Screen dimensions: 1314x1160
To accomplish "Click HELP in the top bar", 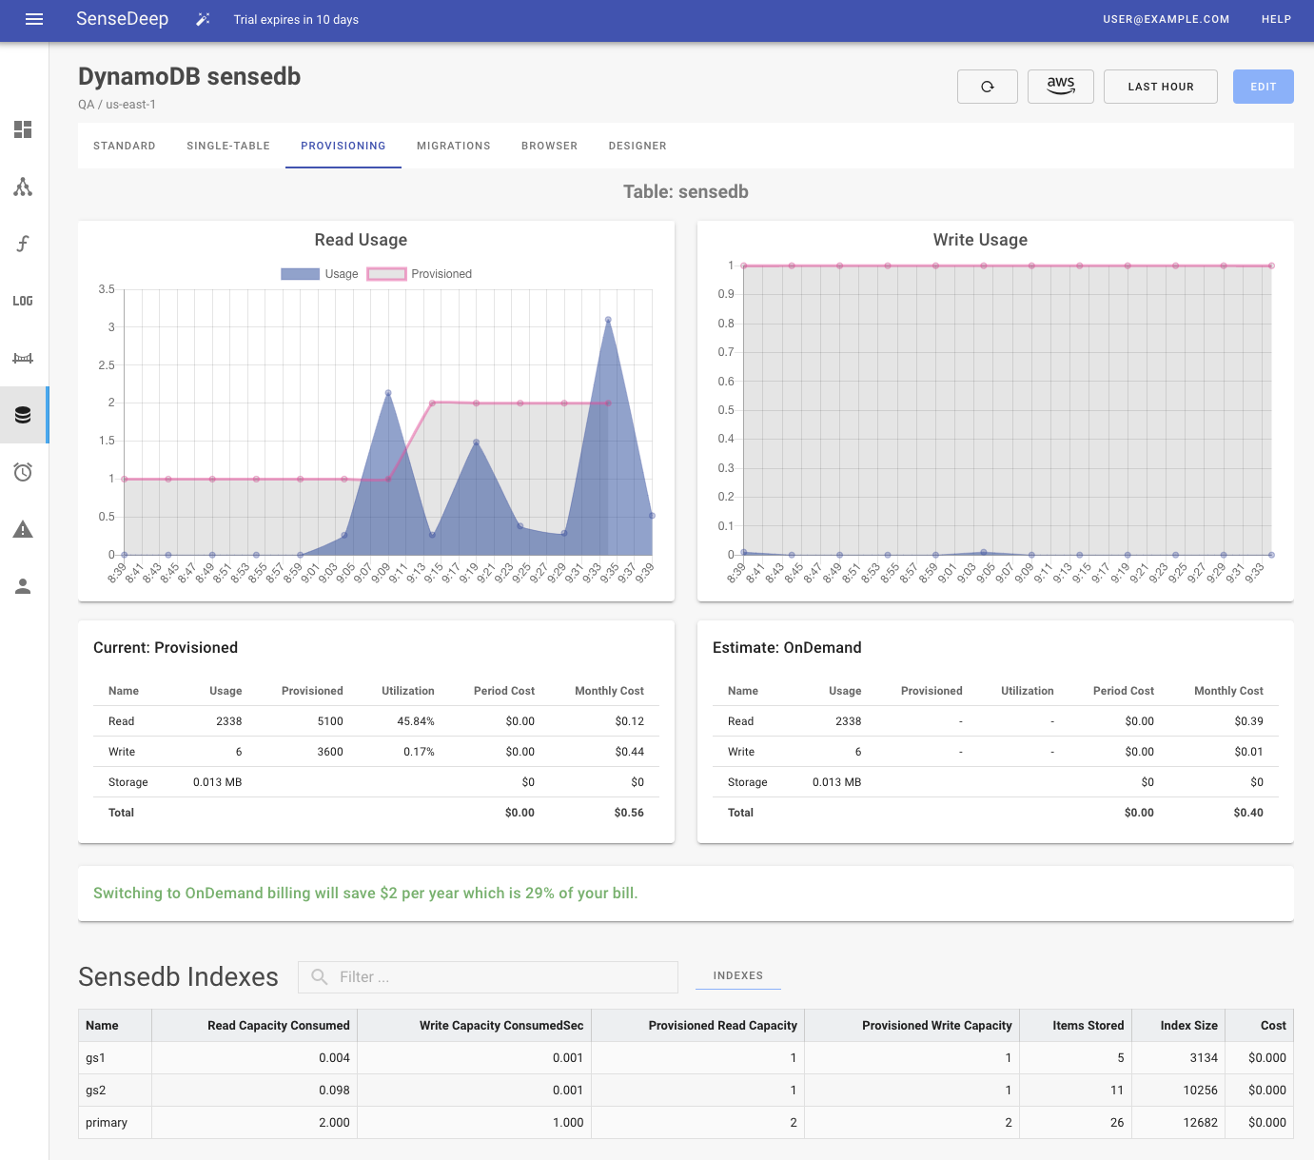I will coord(1276,19).
